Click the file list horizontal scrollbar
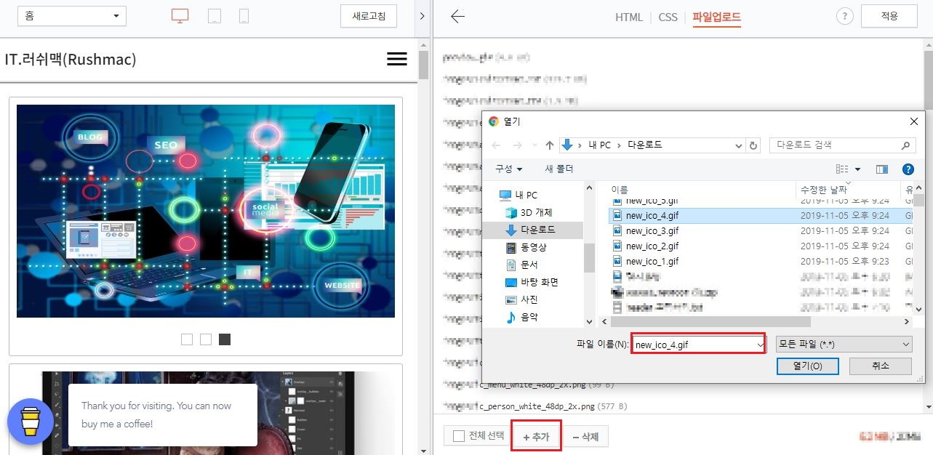This screenshot has width=933, height=455. [x=710, y=321]
